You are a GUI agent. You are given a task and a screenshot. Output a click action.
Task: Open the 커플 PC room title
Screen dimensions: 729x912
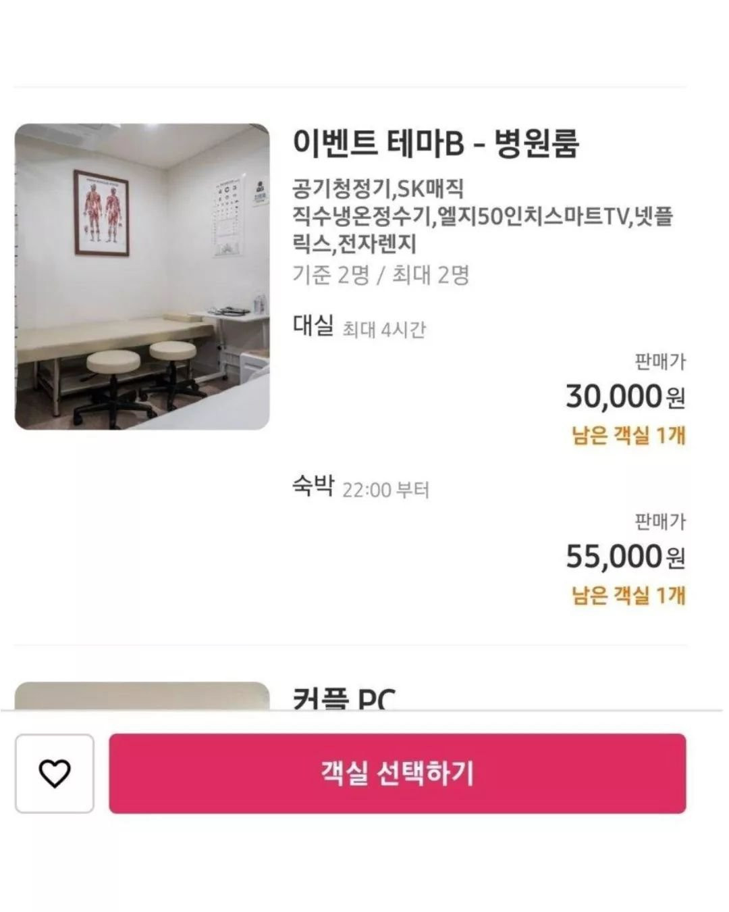pos(344,699)
